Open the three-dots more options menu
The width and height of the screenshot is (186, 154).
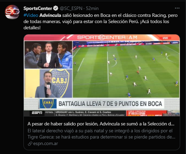click(x=177, y=8)
